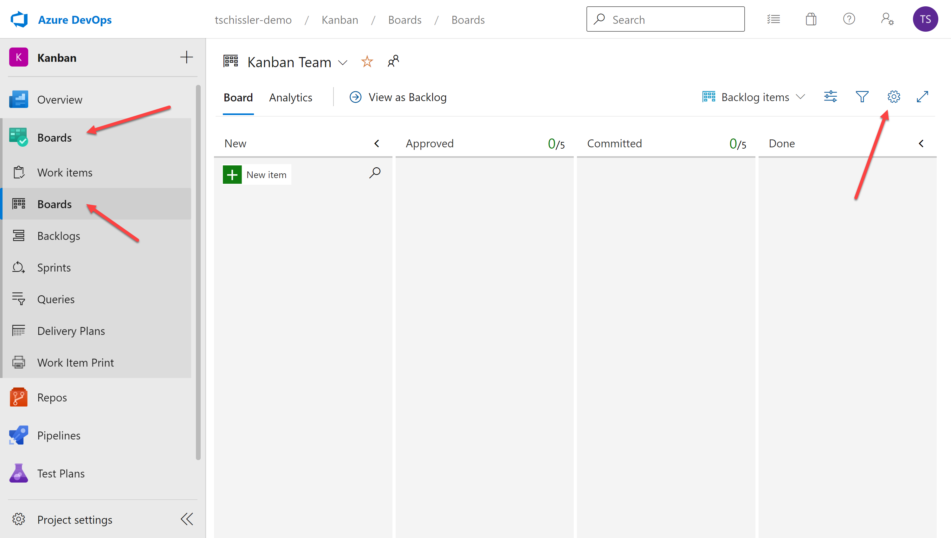Click the Backlogs stacked-lines icon
The width and height of the screenshot is (951, 538).
[x=18, y=236]
